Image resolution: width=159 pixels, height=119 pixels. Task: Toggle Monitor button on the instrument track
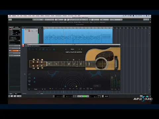click(x=31, y=31)
